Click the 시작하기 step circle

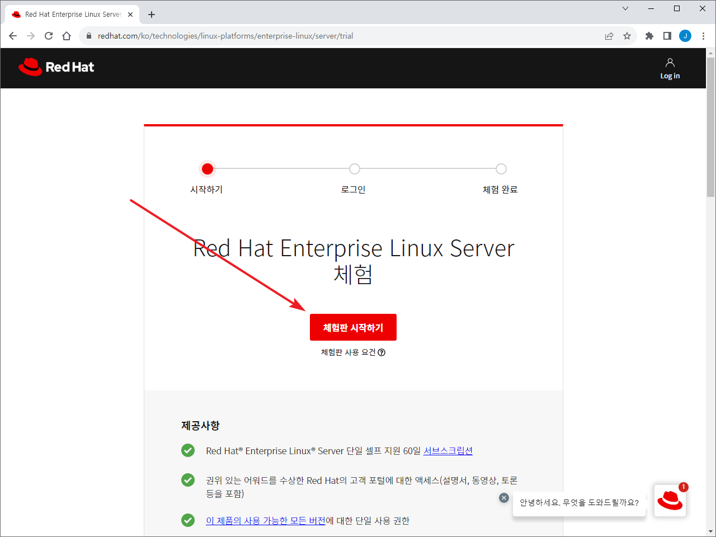(208, 168)
